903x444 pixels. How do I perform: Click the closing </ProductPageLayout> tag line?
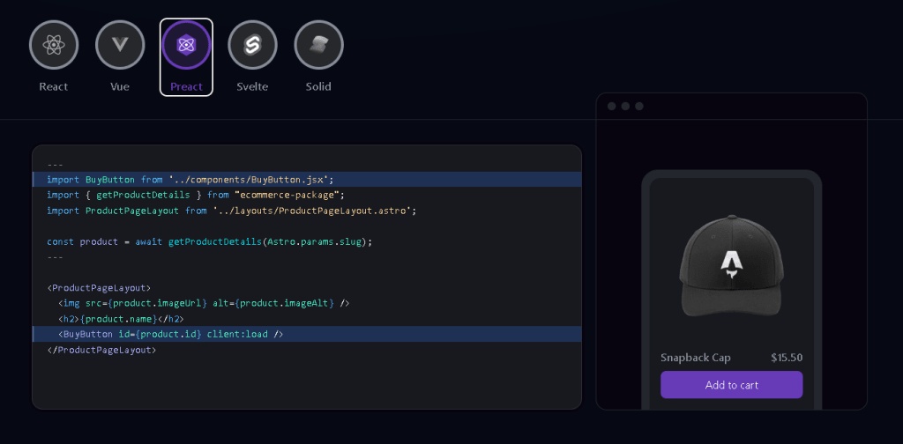pyautogui.click(x=101, y=350)
